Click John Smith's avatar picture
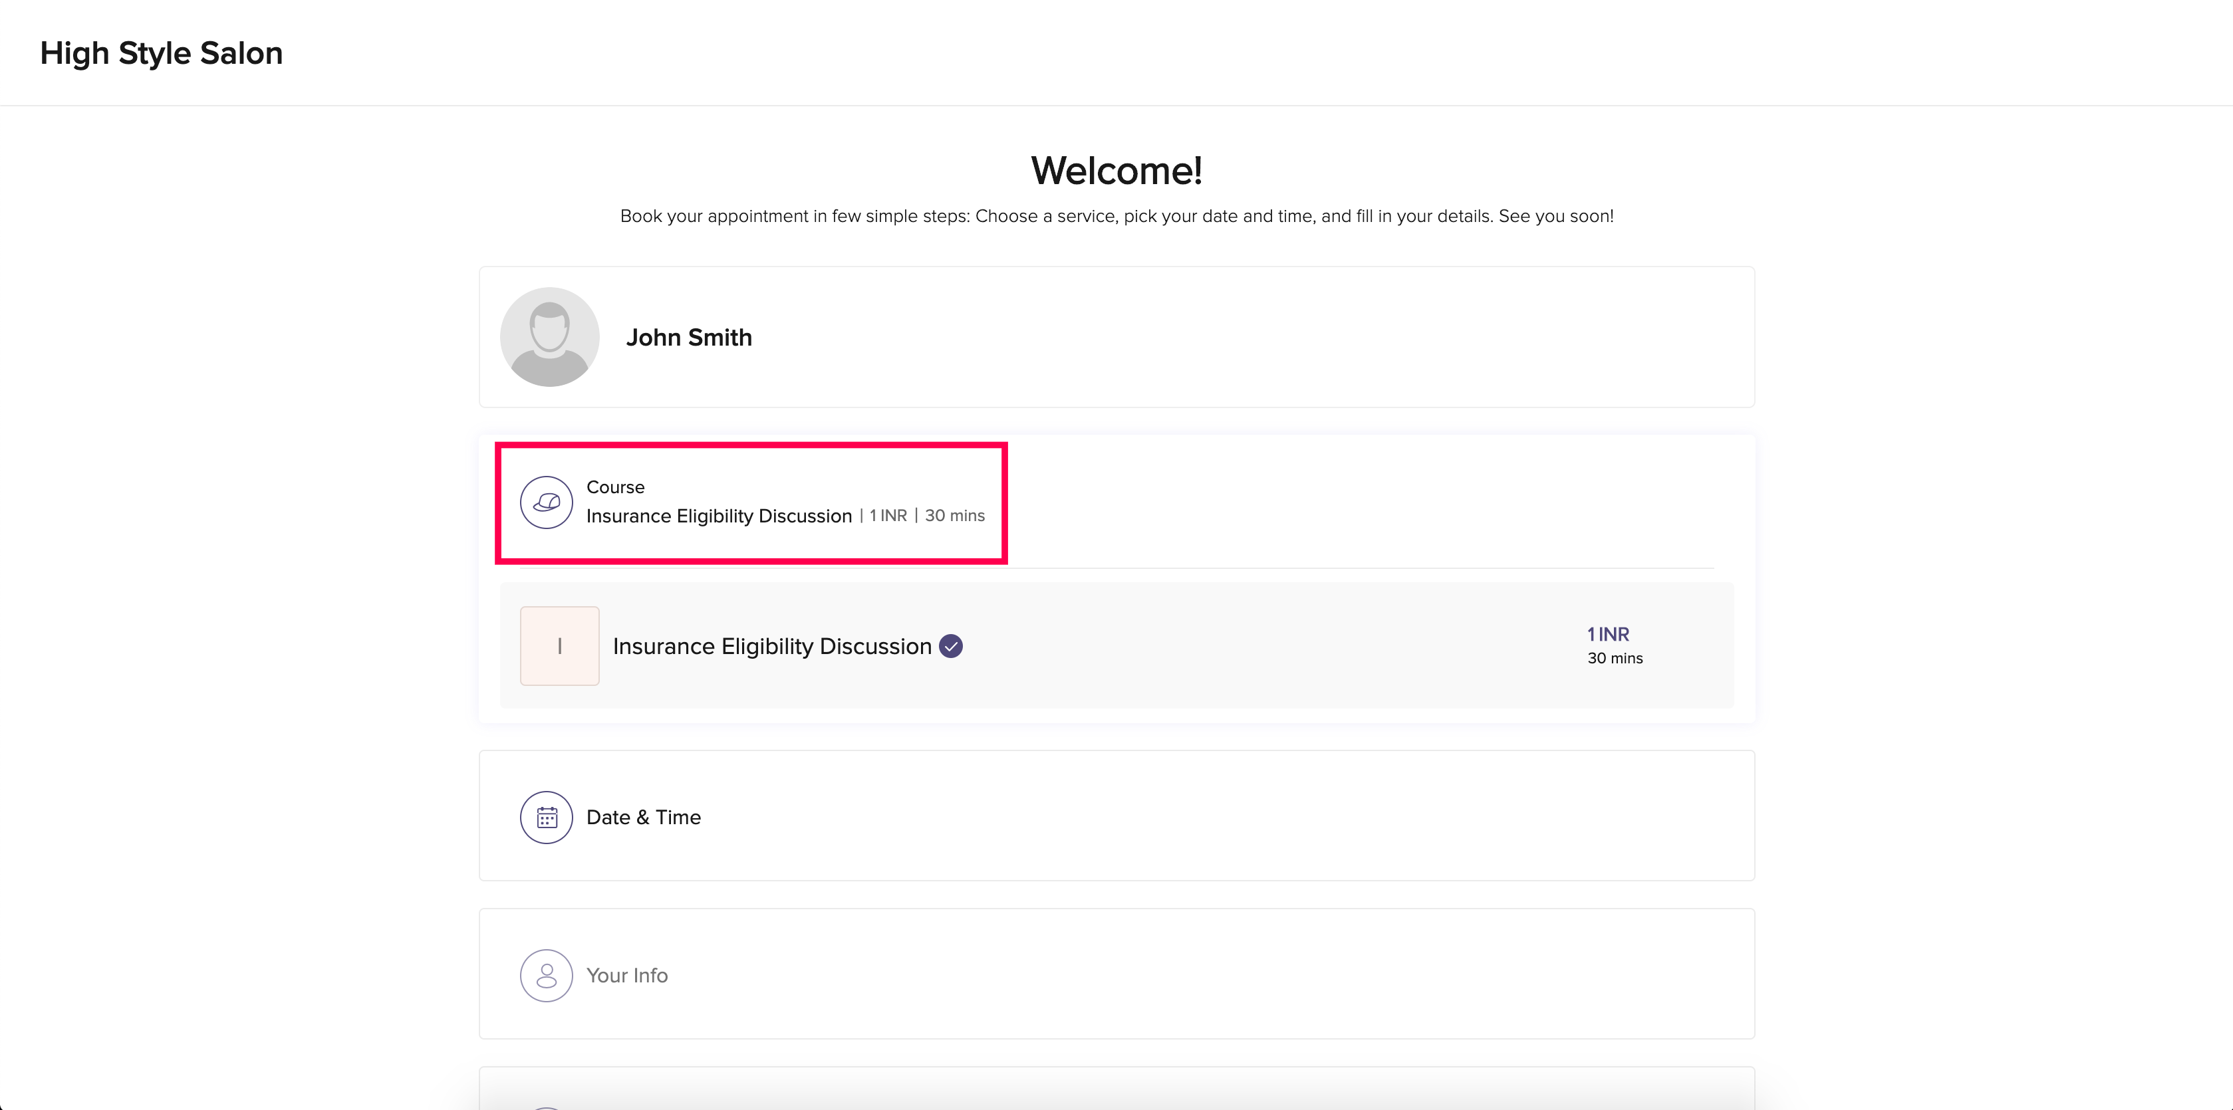 (x=549, y=337)
